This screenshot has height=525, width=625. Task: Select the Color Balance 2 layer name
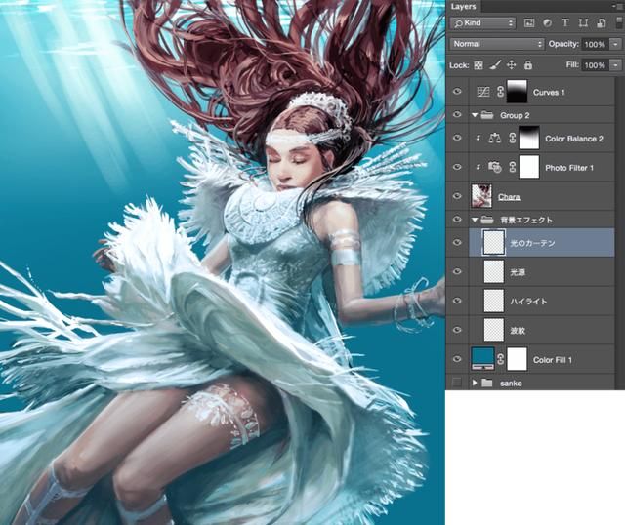574,139
